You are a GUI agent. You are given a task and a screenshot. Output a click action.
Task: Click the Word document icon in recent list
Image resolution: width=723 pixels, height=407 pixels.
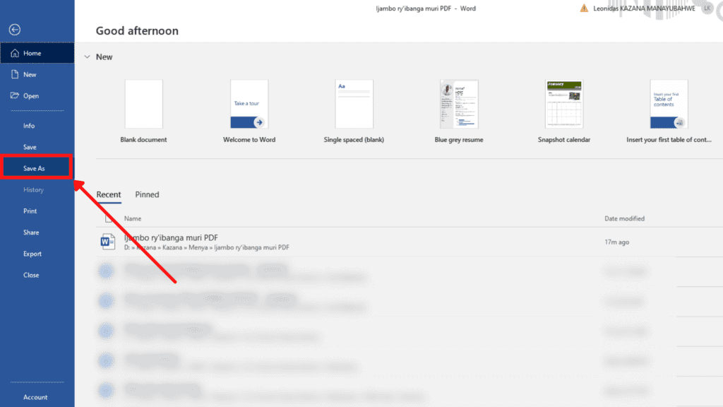107,242
